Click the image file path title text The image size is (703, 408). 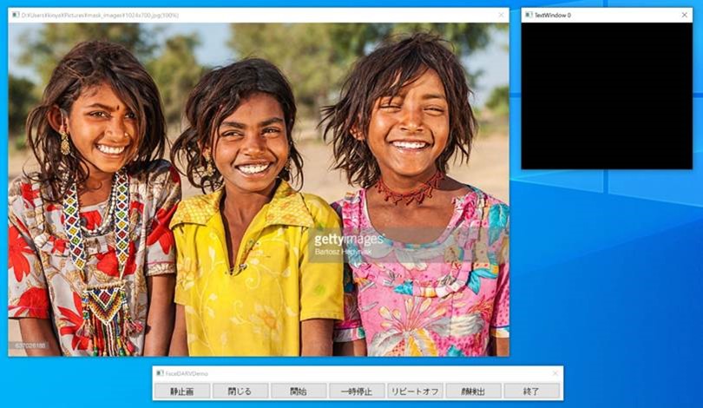(100, 15)
